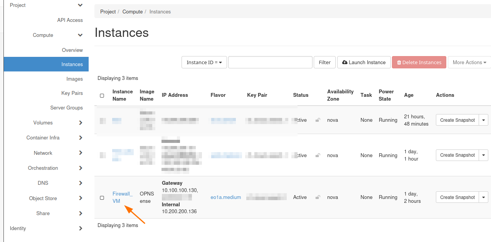Expand the Container Infra chevron
The height and width of the screenshot is (242, 491).
click(81, 138)
